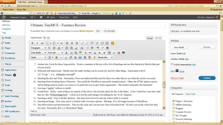Check the Company Reviews category
The width and height of the screenshot is (223, 125).
coord(174,112)
